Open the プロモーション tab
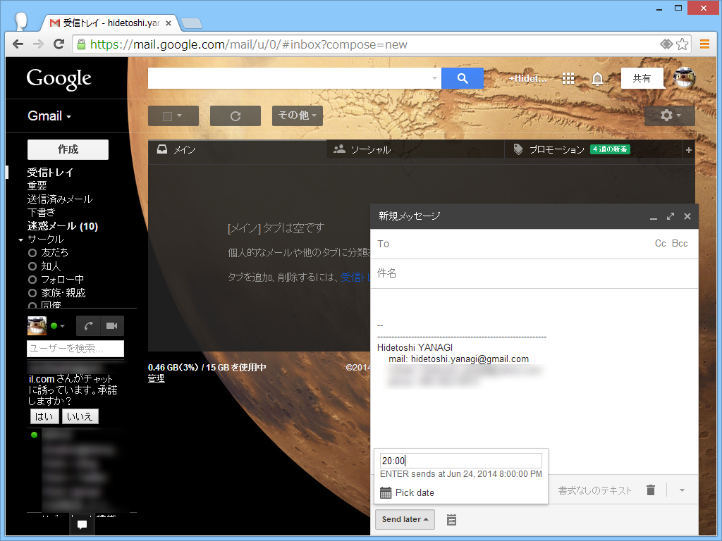This screenshot has height=541, width=722. point(556,149)
